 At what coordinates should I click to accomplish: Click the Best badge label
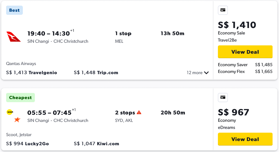(14, 10)
